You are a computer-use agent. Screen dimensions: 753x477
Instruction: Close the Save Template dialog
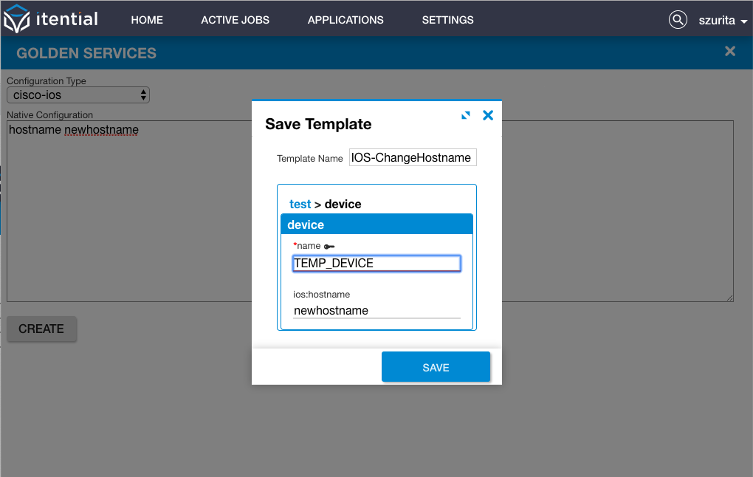(x=488, y=115)
